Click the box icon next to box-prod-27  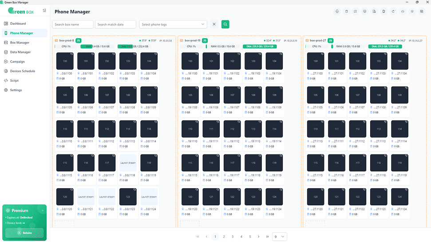coord(307,40)
